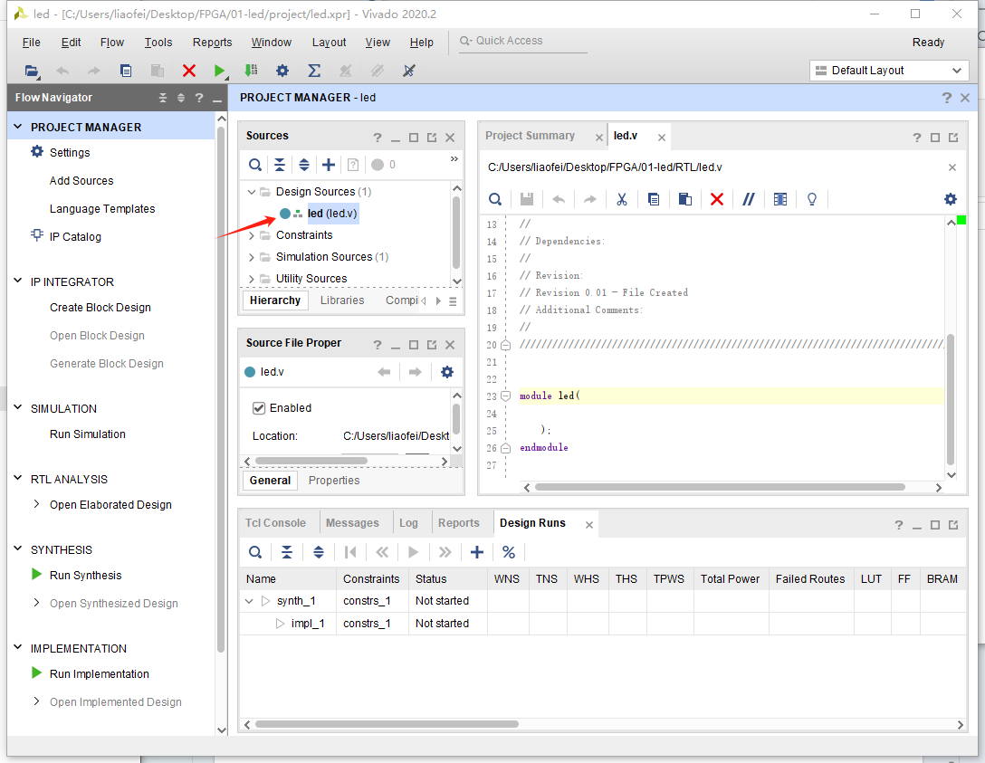Collapse the Design Sources folder
The image size is (985, 763).
coord(252,192)
